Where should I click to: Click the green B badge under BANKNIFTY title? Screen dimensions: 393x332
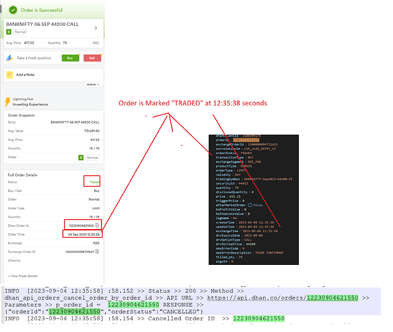9,32
